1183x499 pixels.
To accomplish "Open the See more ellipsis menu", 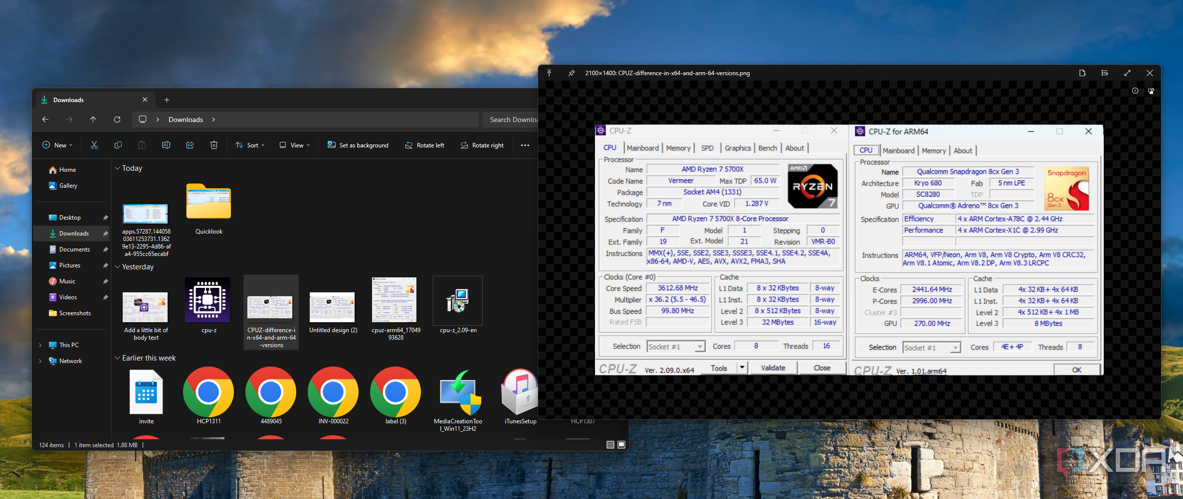I will (x=525, y=145).
